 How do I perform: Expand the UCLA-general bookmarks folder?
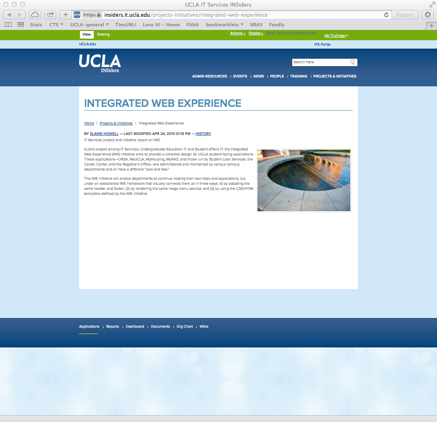pyautogui.click(x=90, y=25)
